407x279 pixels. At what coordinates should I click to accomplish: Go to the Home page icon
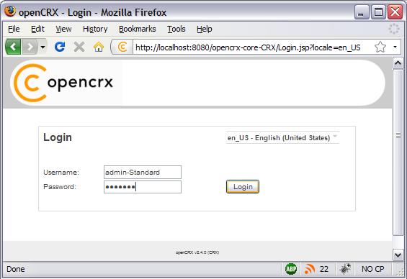99,47
